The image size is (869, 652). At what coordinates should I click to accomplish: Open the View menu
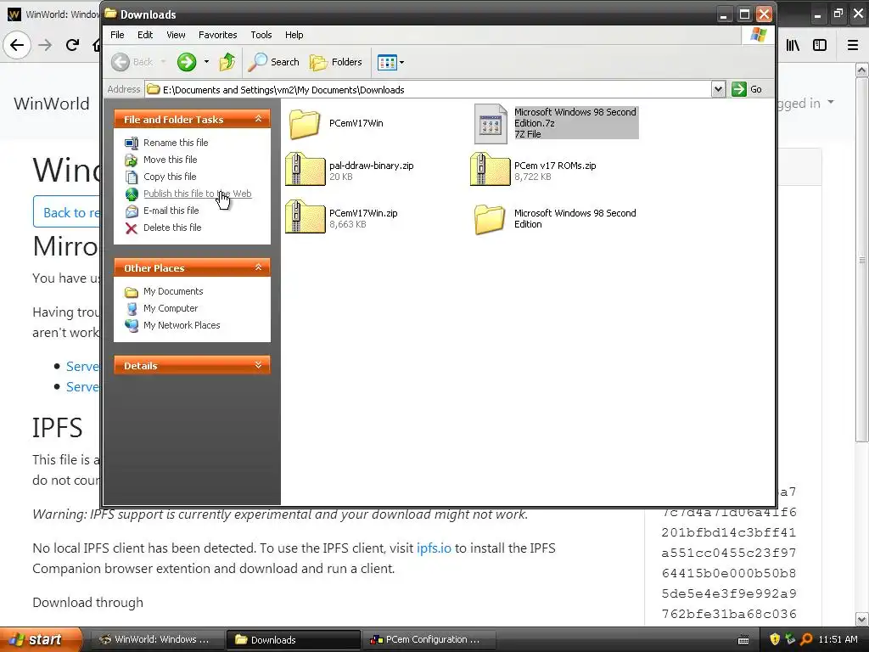176,35
